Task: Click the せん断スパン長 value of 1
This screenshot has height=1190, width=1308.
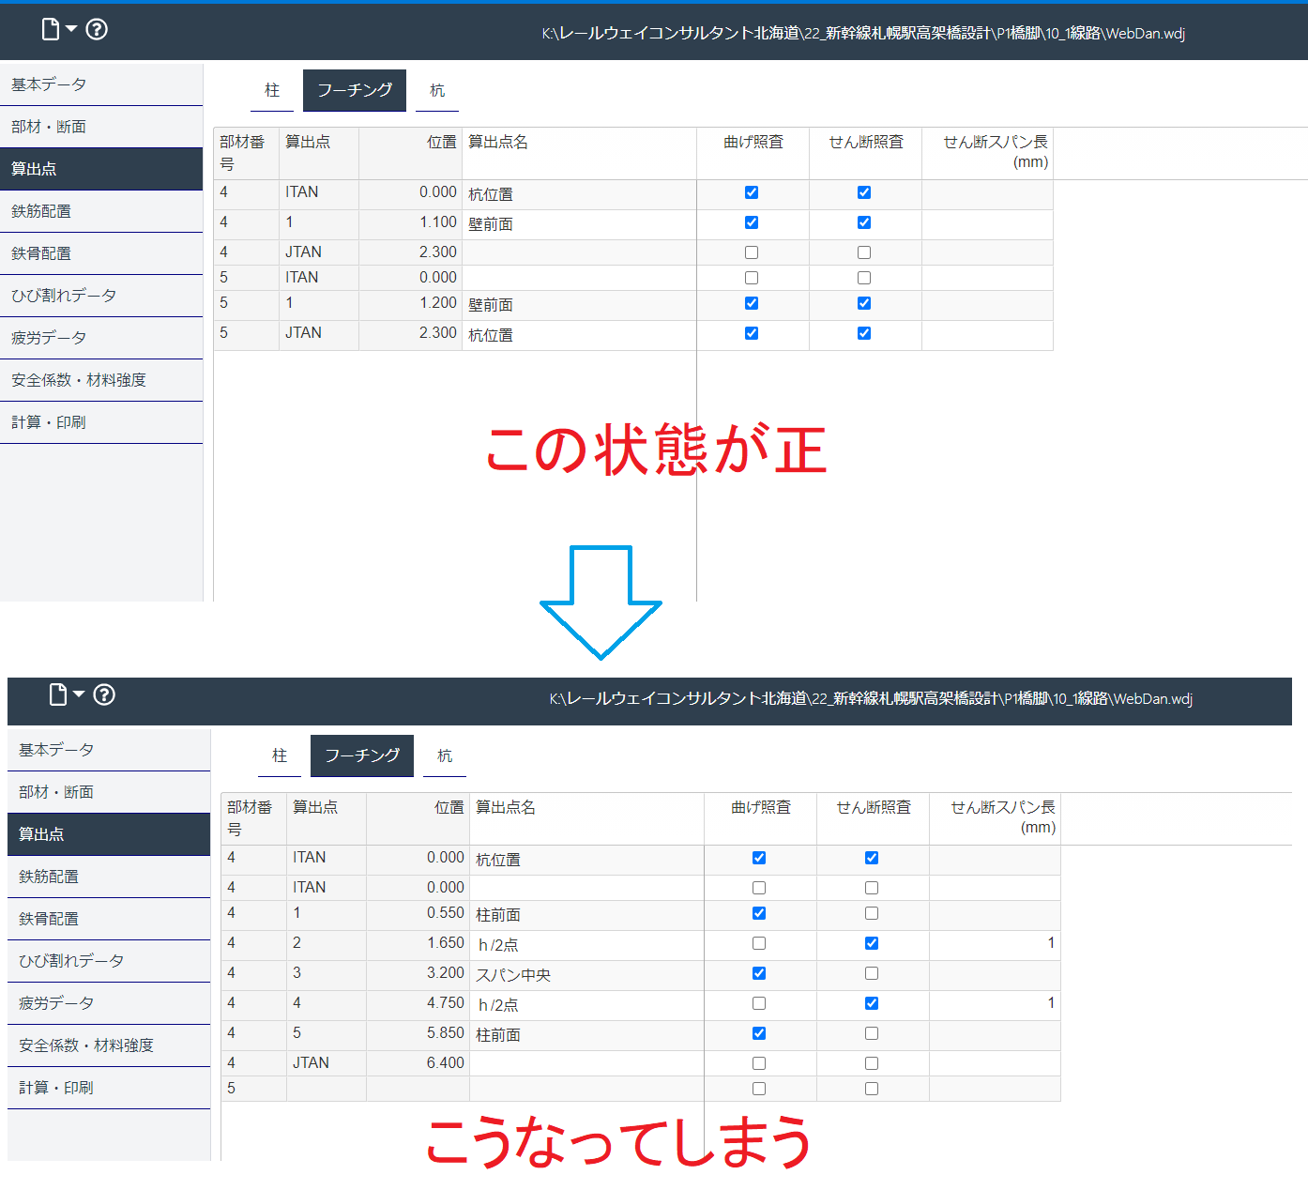Action: (x=1051, y=943)
